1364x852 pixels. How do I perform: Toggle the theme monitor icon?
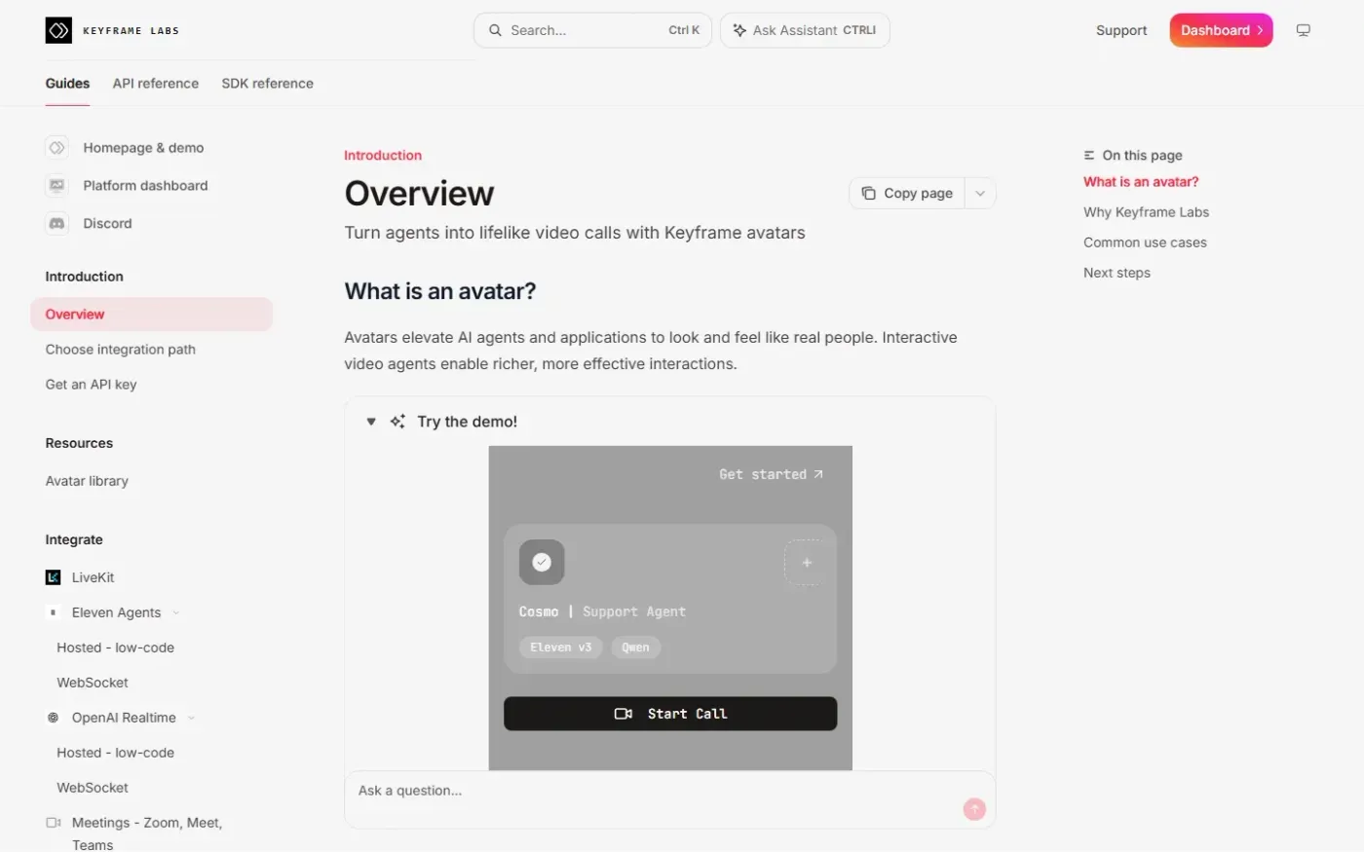click(x=1304, y=30)
